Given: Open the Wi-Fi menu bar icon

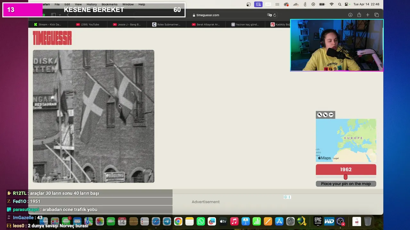Looking at the screenshot, I should [x=332, y=4].
